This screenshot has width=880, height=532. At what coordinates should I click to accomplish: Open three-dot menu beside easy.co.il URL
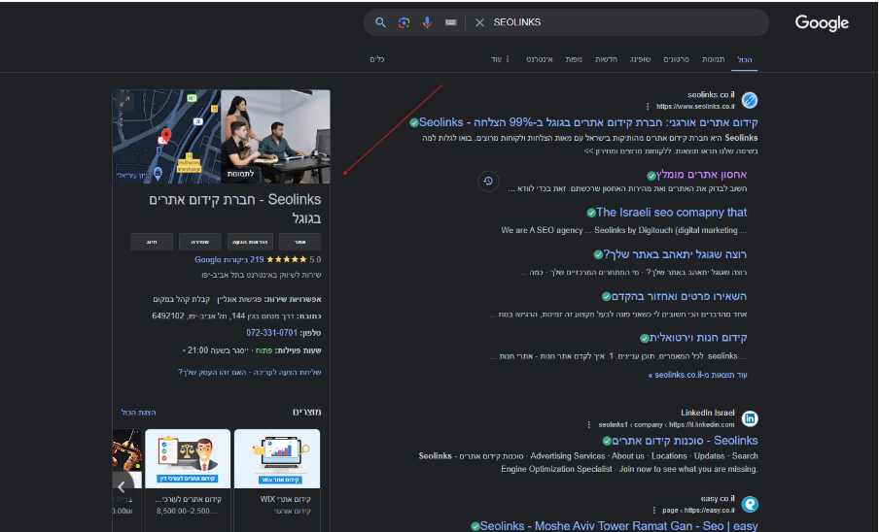point(653,511)
